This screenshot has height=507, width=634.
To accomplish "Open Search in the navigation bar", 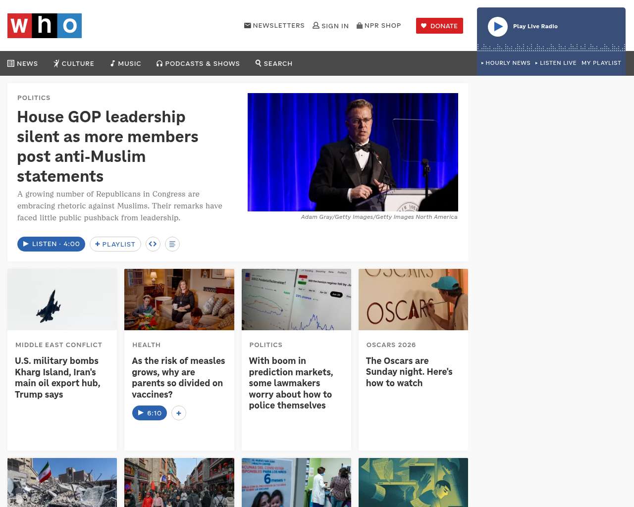I will (274, 63).
